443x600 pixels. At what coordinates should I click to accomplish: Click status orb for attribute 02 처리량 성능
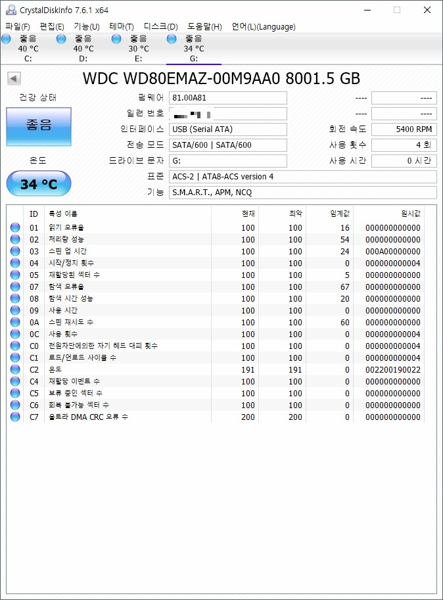click(15, 239)
